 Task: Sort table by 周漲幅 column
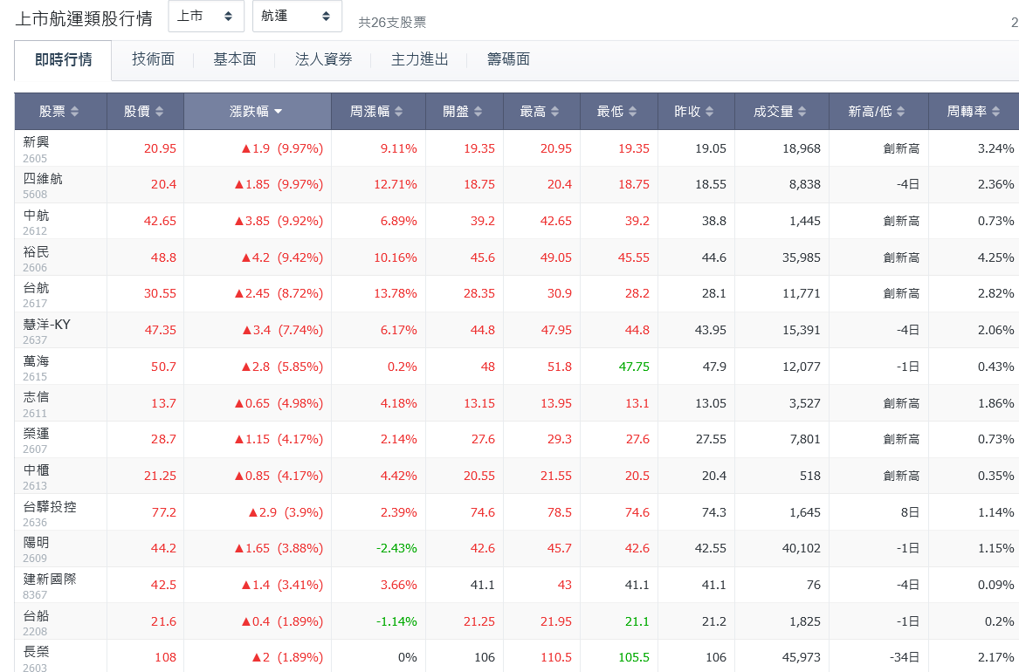tap(377, 112)
